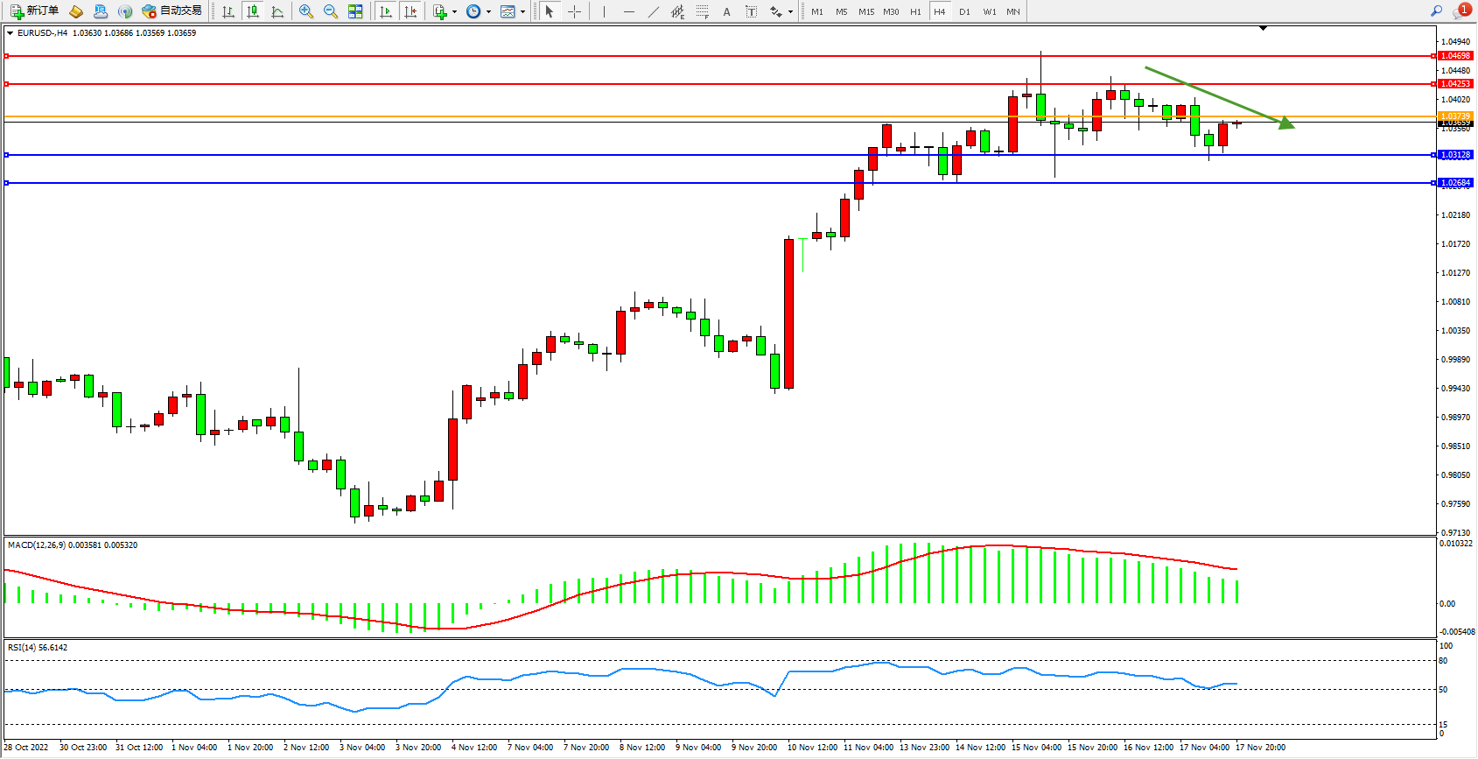
Task: Switch chart to line chart display
Action: (277, 11)
